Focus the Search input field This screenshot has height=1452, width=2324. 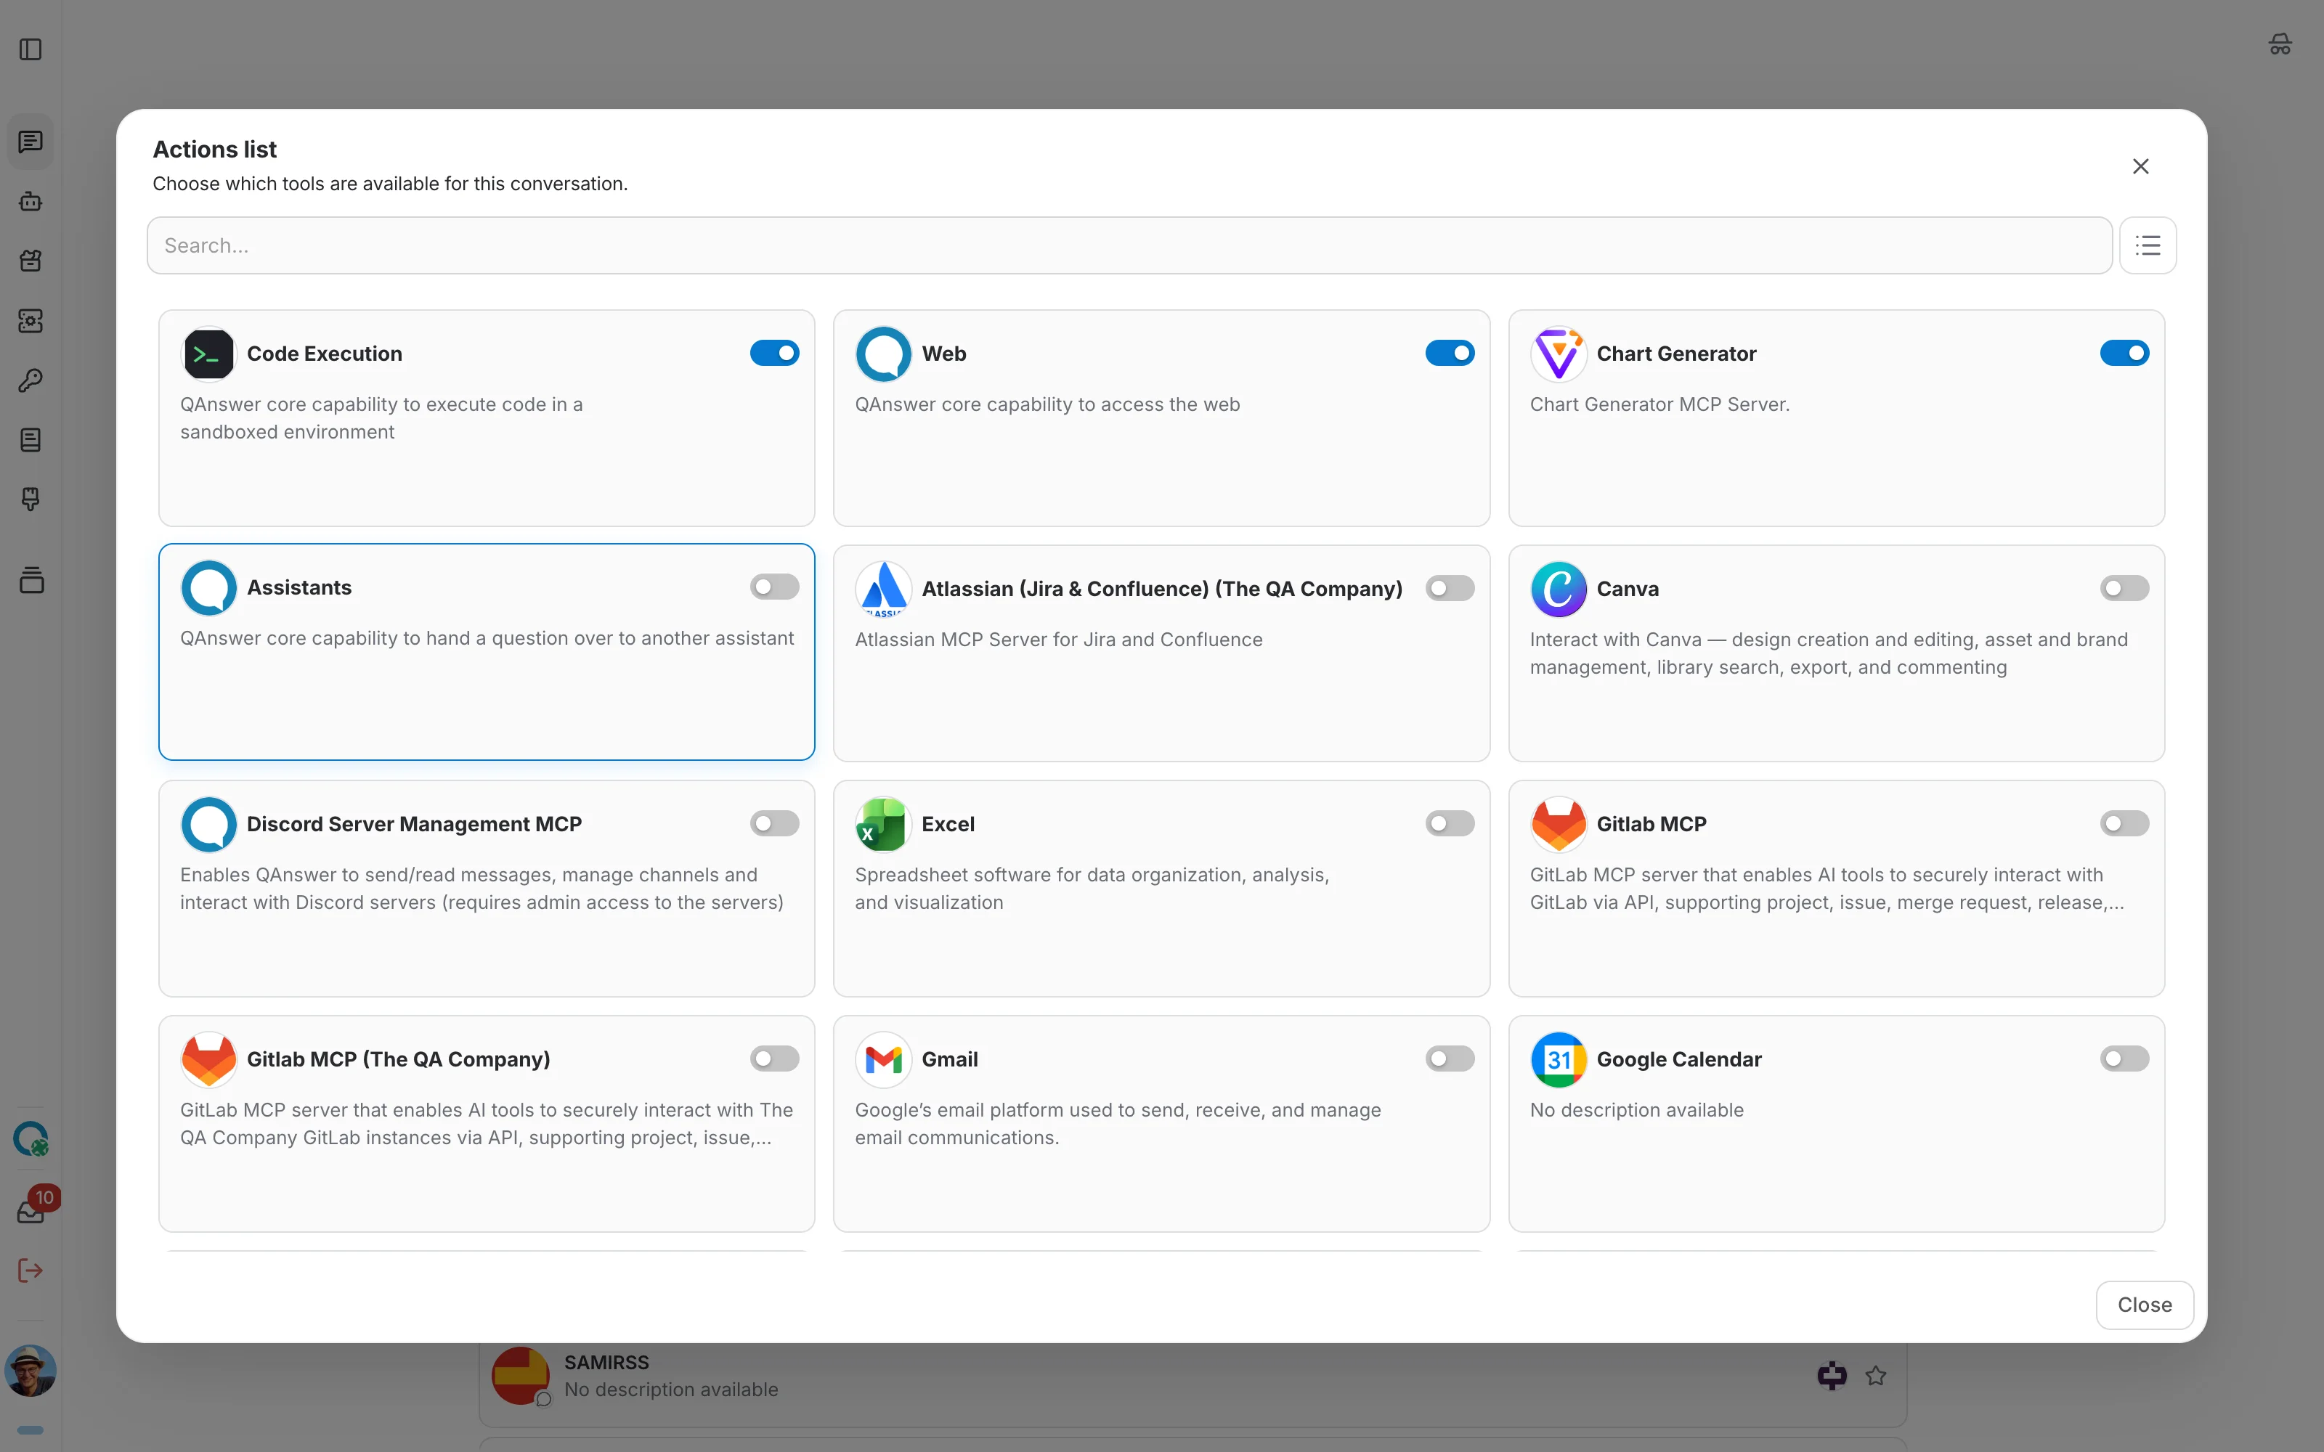point(1129,245)
